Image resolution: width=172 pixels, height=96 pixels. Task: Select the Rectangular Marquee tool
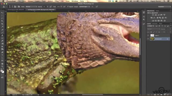(x=2, y=15)
